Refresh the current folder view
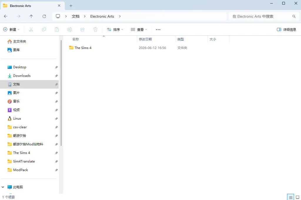The height and width of the screenshot is (200, 301). pyautogui.click(x=44, y=16)
